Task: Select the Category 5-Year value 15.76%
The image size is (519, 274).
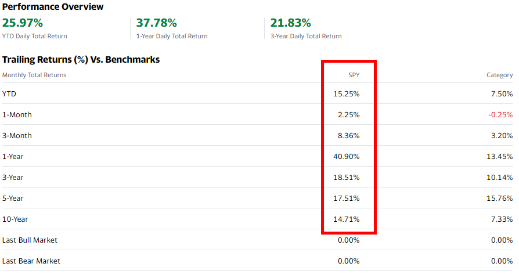Action: (501, 198)
